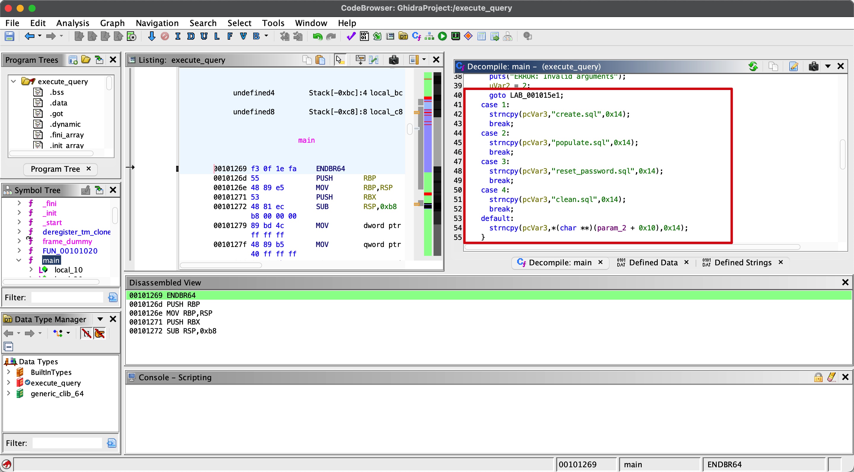Click the green Undo arrow
Viewport: 854px width, 472px height.
point(317,36)
